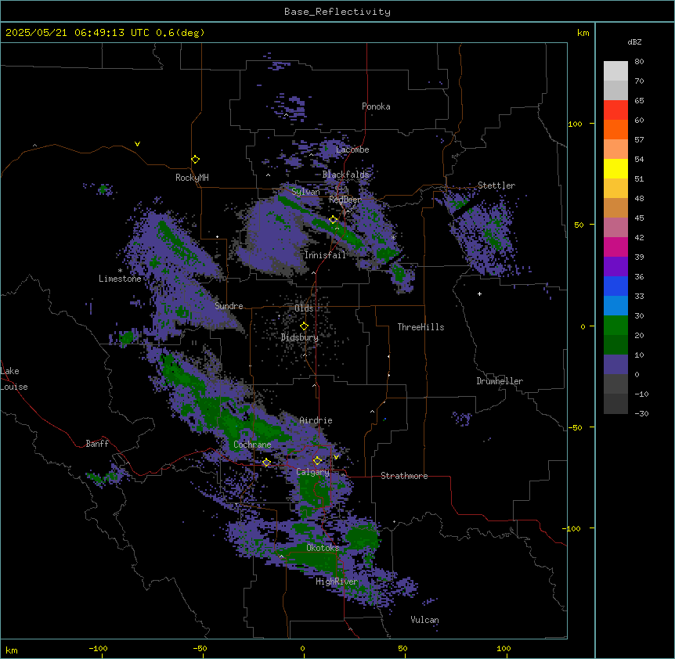The image size is (675, 659).
Task: Click the yellow V marker northwest of RockyMH
Action: click(x=137, y=144)
